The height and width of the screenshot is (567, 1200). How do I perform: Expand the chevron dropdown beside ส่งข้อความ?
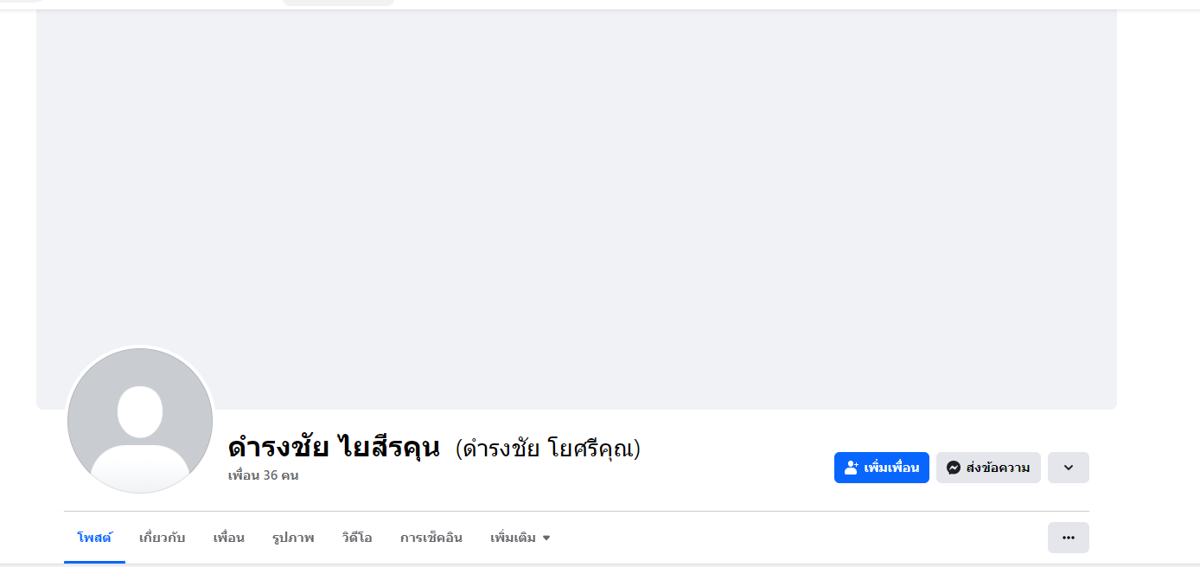(x=1068, y=468)
